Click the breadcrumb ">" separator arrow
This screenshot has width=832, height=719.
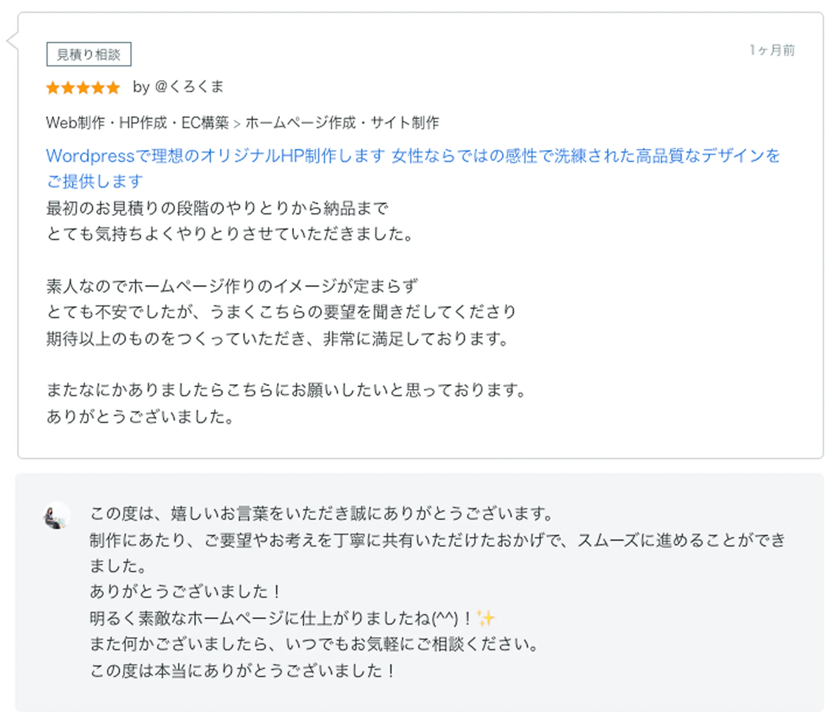pyautogui.click(x=237, y=123)
